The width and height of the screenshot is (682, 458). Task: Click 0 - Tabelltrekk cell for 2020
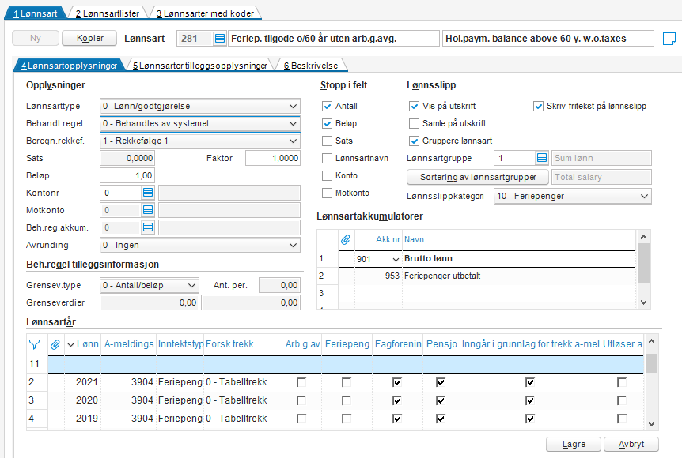click(243, 400)
